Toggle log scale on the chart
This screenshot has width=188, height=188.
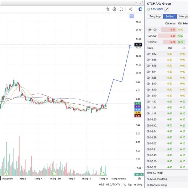(x=130, y=185)
